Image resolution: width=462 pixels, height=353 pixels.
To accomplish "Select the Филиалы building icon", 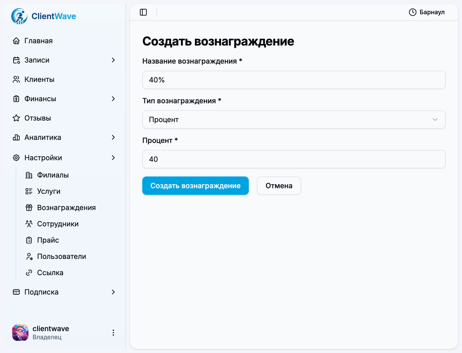I will point(29,175).
